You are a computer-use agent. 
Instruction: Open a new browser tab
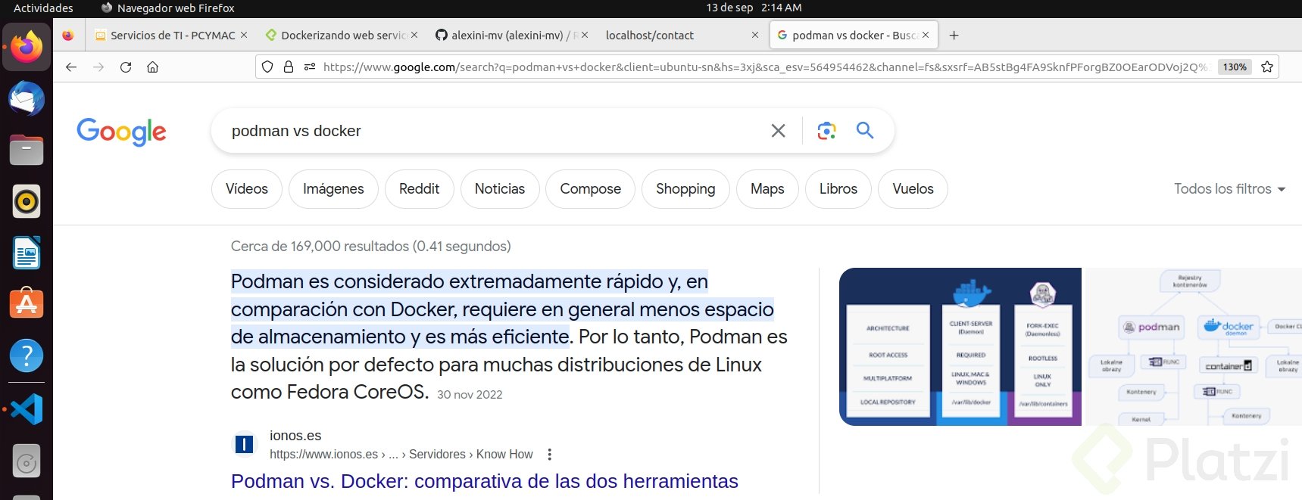(954, 36)
